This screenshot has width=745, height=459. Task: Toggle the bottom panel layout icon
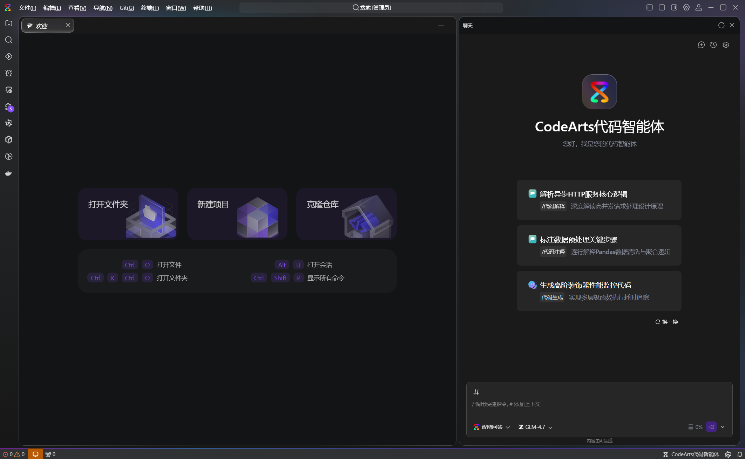pos(662,7)
